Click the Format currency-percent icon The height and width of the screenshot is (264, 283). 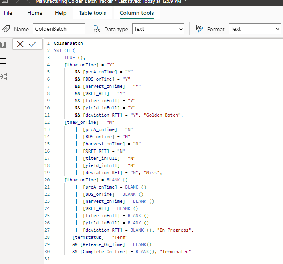[x=199, y=29]
